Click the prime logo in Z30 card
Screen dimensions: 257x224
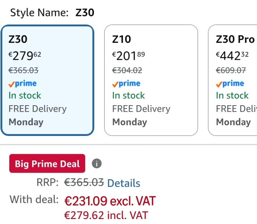coord(22,84)
